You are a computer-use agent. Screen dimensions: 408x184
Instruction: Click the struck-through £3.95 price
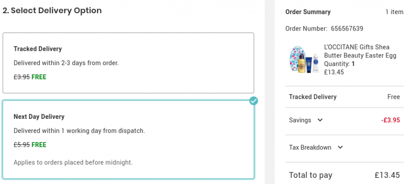pyautogui.click(x=22, y=77)
